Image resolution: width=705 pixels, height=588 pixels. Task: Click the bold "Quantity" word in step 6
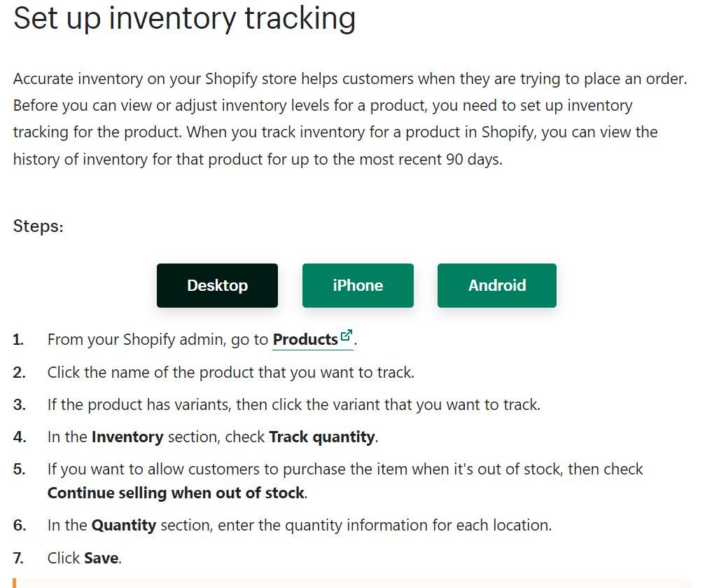click(123, 525)
